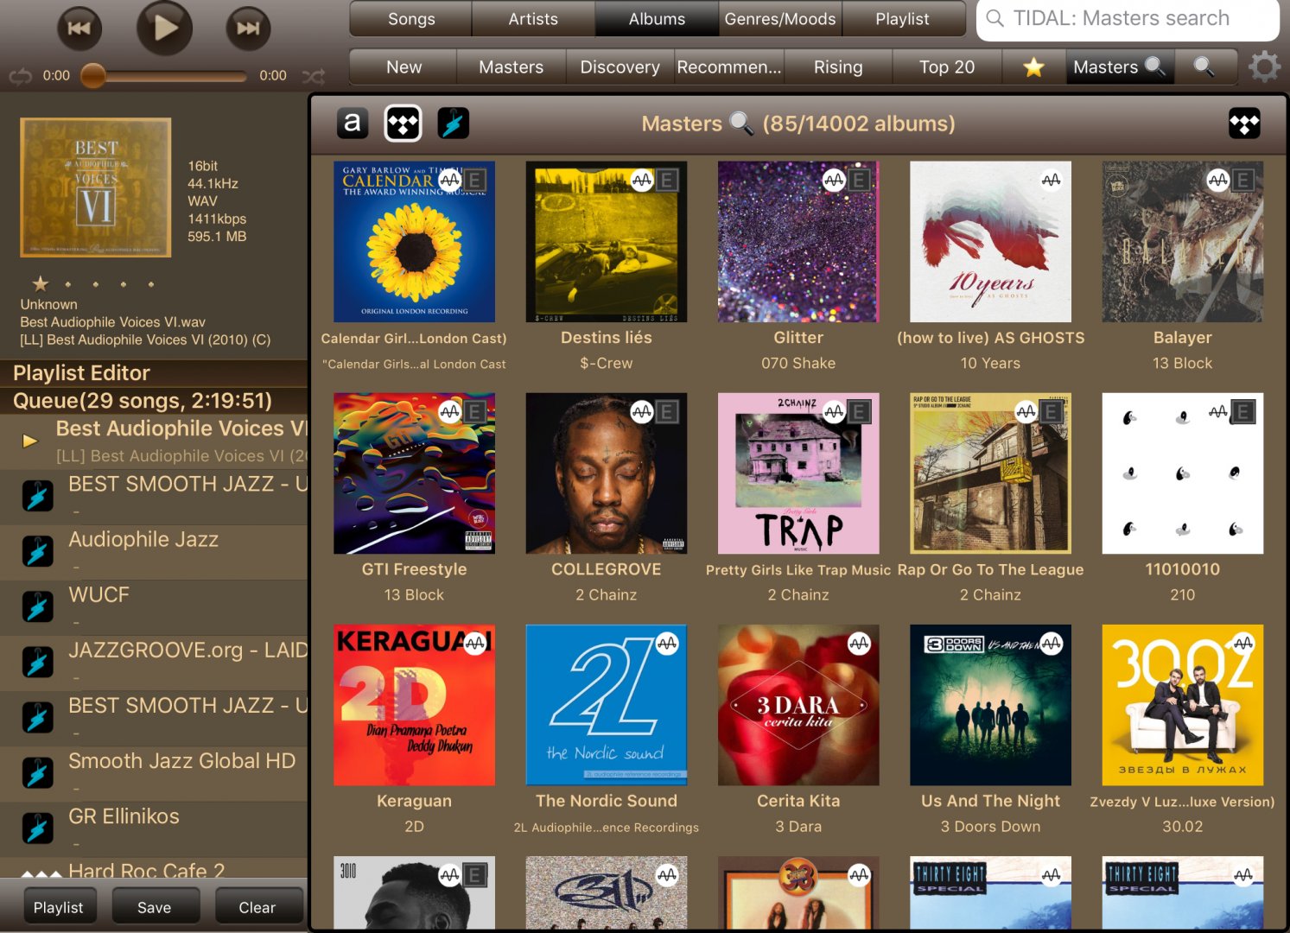Save the current queue
1290x933 pixels.
[155, 907]
